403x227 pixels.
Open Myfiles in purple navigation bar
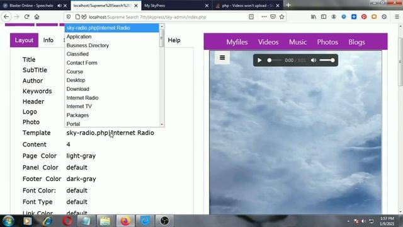tap(237, 42)
